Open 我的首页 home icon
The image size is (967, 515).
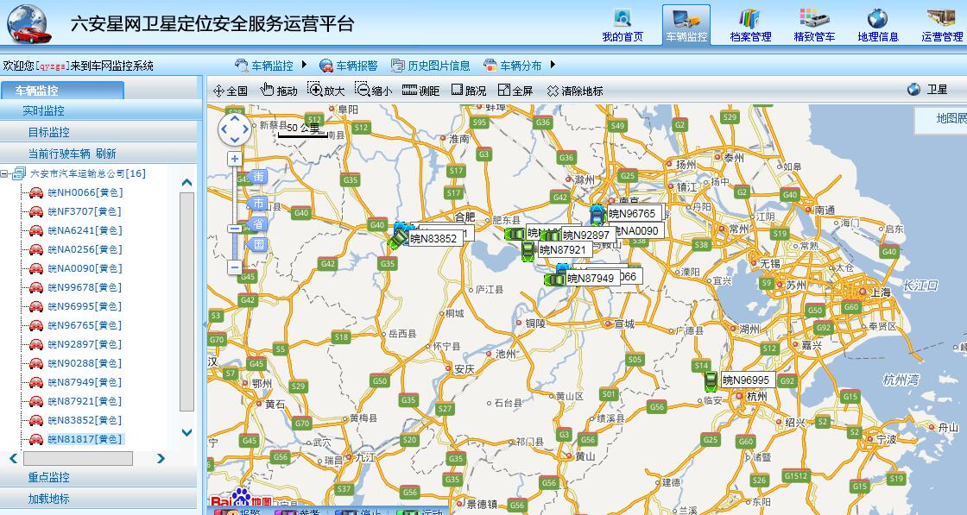point(622,24)
